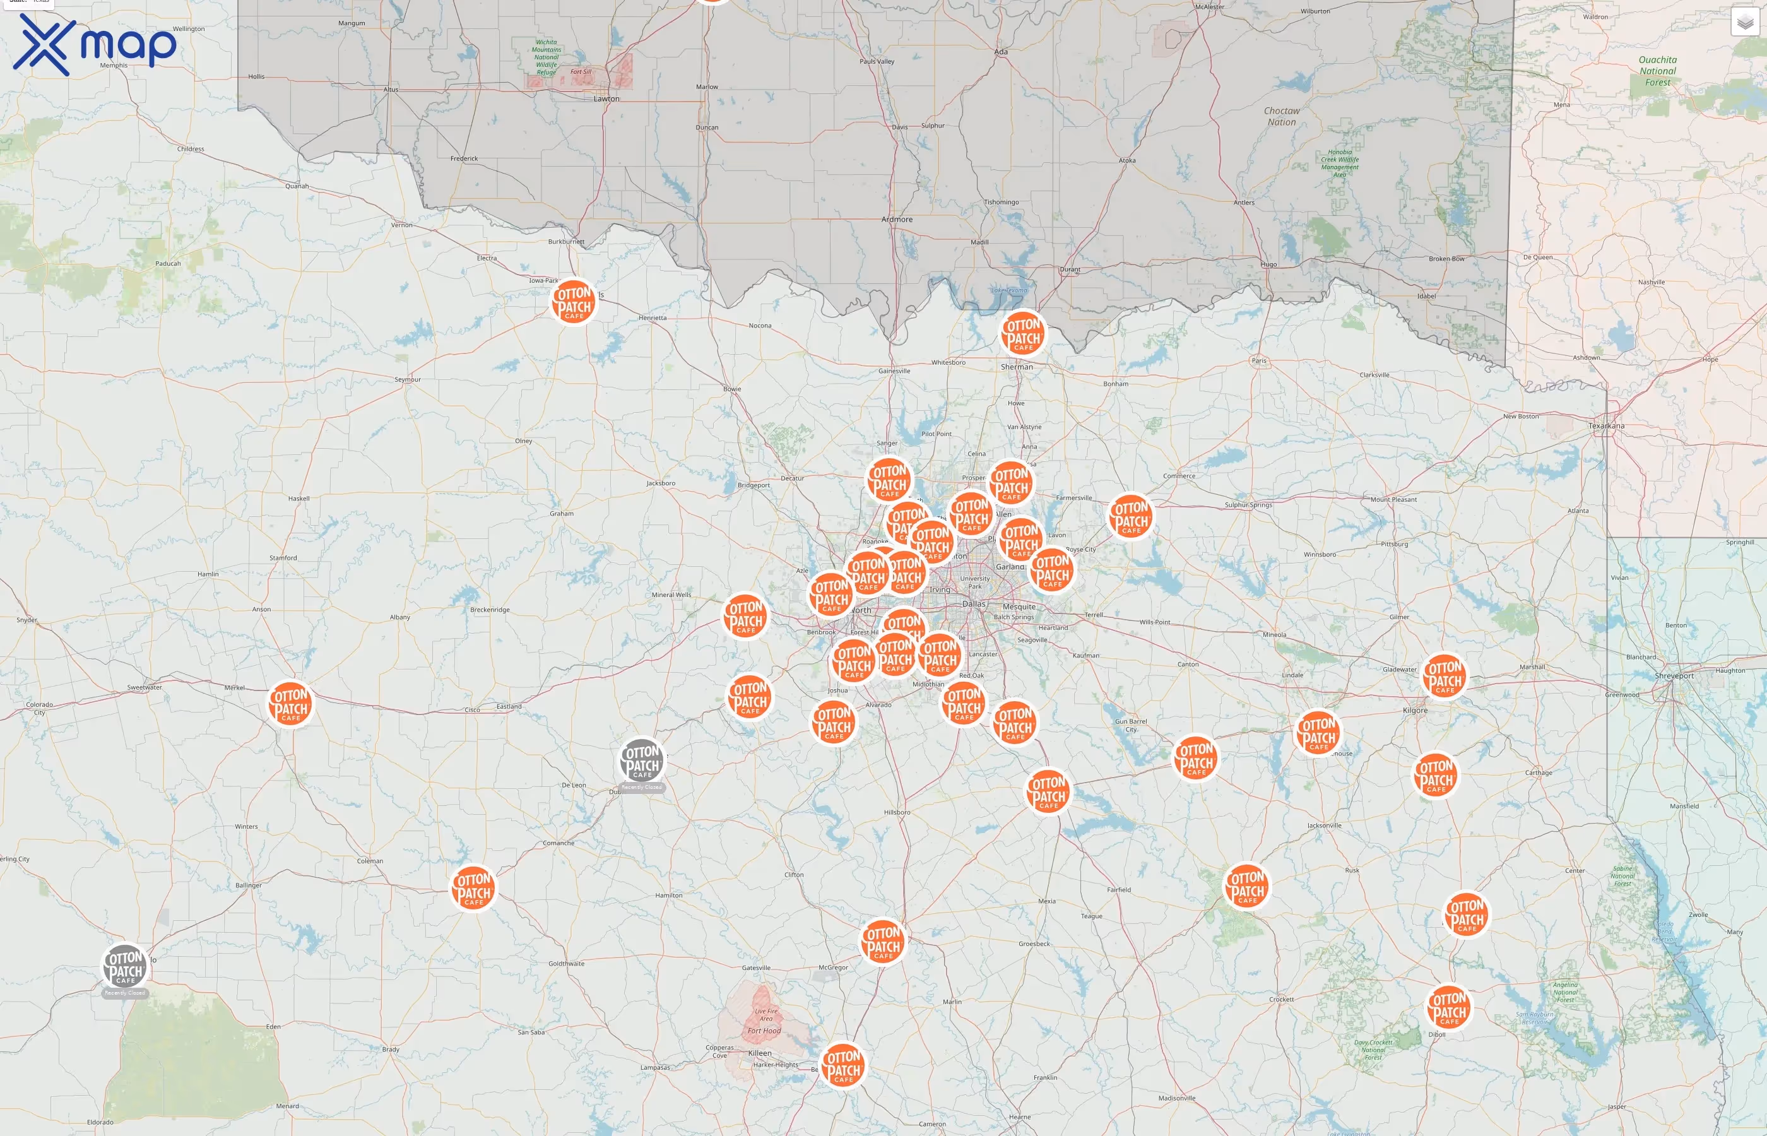Select the Cotton Patch marker east of Gun Barrel City

[1195, 757]
